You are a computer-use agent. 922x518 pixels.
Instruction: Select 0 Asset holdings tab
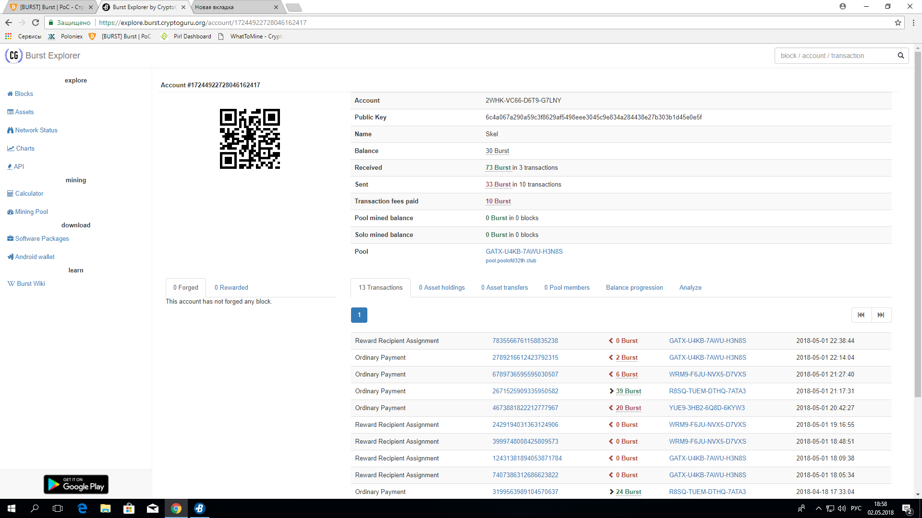pyautogui.click(x=442, y=288)
